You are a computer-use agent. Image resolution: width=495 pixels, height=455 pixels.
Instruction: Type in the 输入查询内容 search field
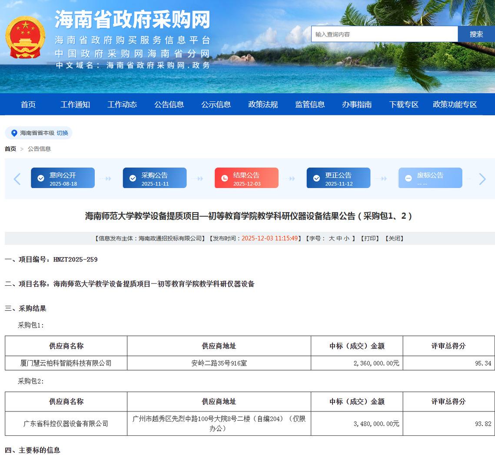pos(384,34)
